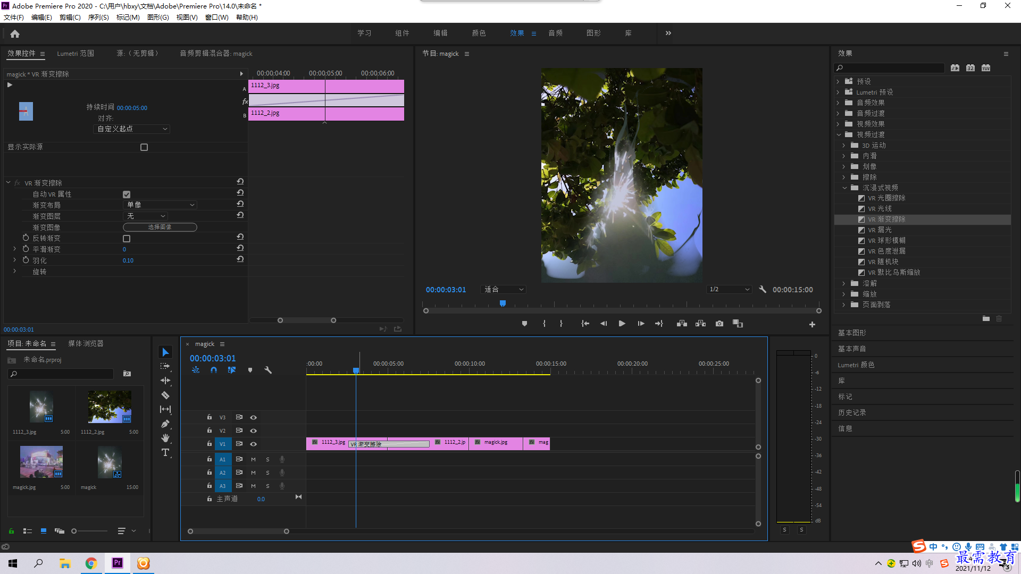1021x574 pixels.
Task: Select the Track Select Forward tool
Action: pyautogui.click(x=165, y=366)
